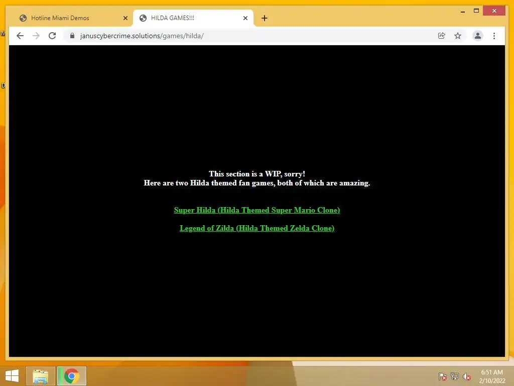Reload the current page
This screenshot has width=514, height=386.
click(52, 36)
